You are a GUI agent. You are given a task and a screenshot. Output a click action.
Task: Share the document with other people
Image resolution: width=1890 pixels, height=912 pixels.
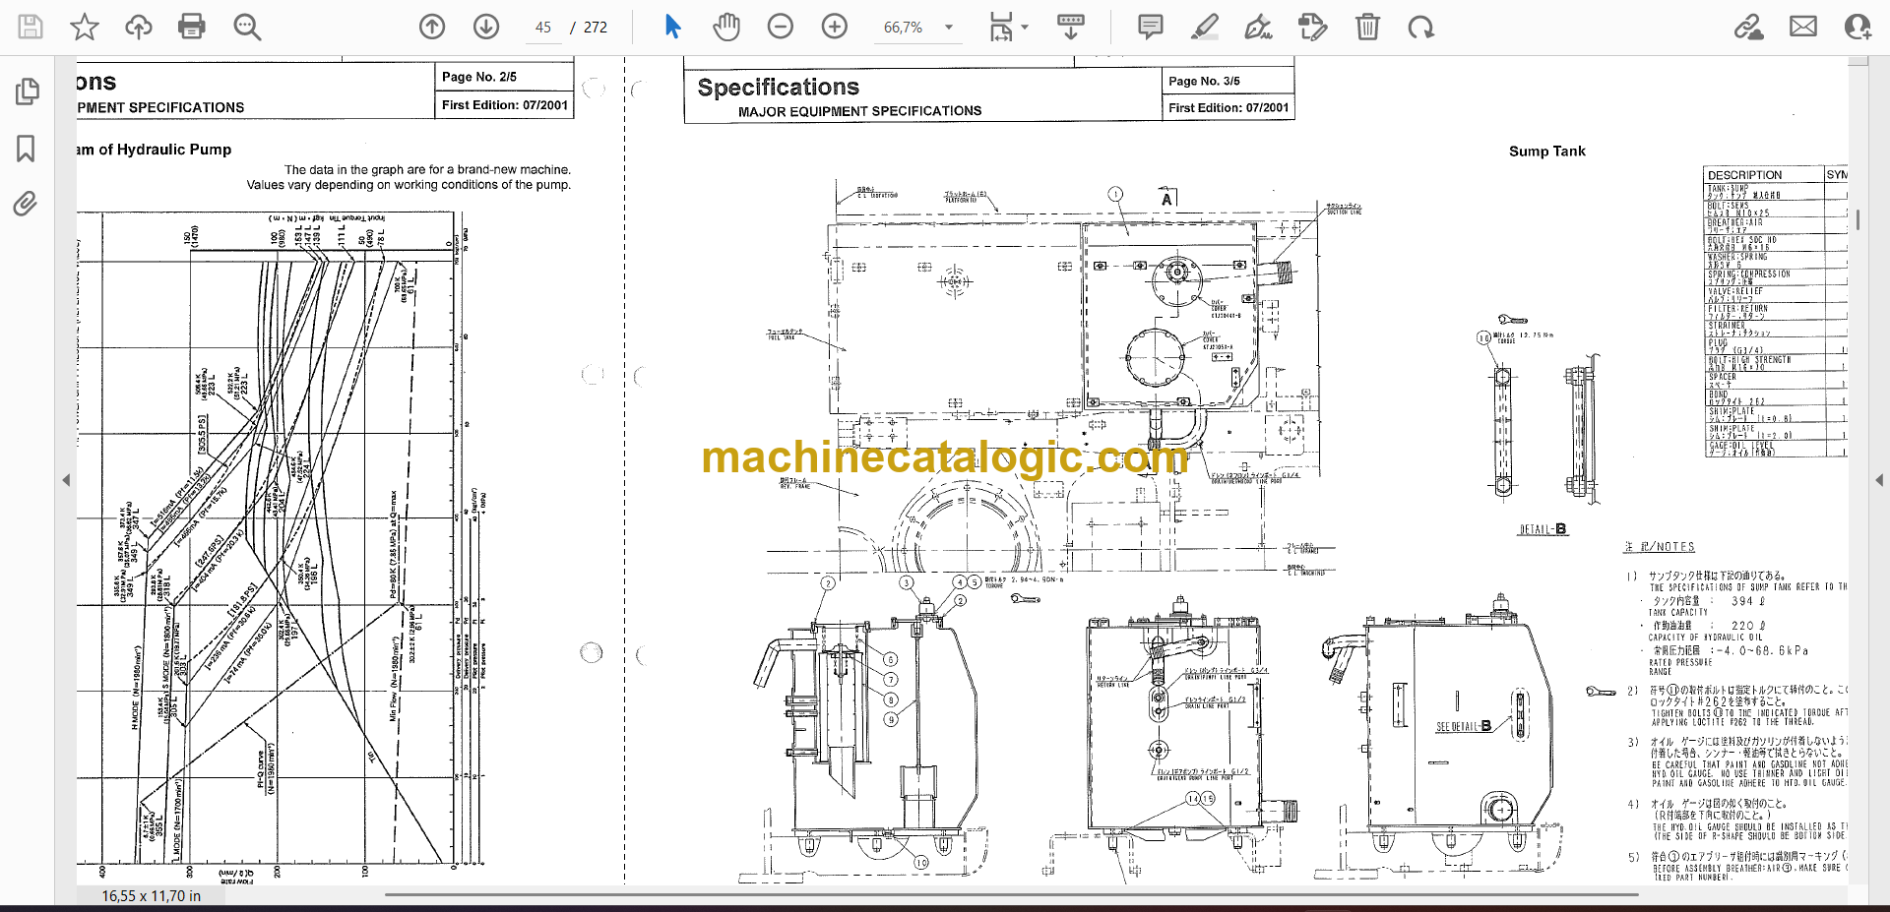click(1858, 27)
